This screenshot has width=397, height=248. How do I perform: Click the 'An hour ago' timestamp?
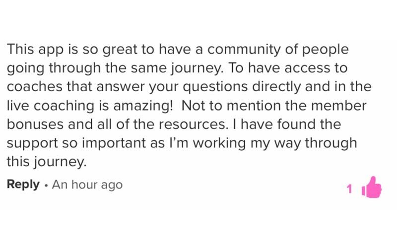[87, 185]
